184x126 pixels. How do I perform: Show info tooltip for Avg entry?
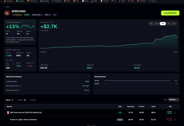click(x=13, y=64)
